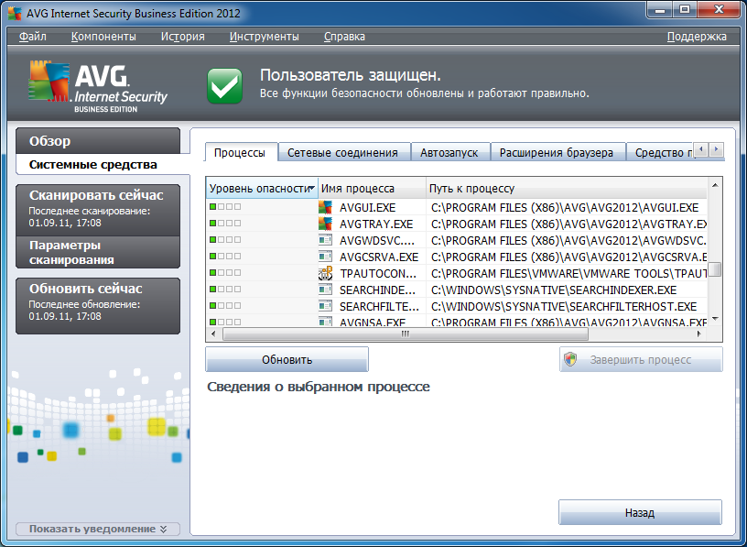Minimize the AVG window
Image resolution: width=747 pixels, height=547 pixels.
click(660, 9)
